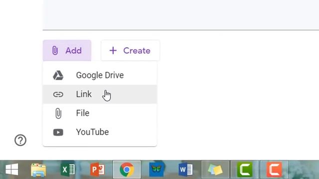Screen dimensions: 319x179
Task: Click the Create button
Action: click(x=130, y=51)
